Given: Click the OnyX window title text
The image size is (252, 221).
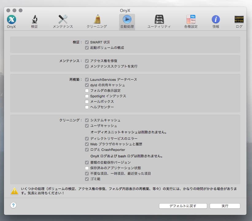Looking at the screenshot, I should click(x=125, y=11).
